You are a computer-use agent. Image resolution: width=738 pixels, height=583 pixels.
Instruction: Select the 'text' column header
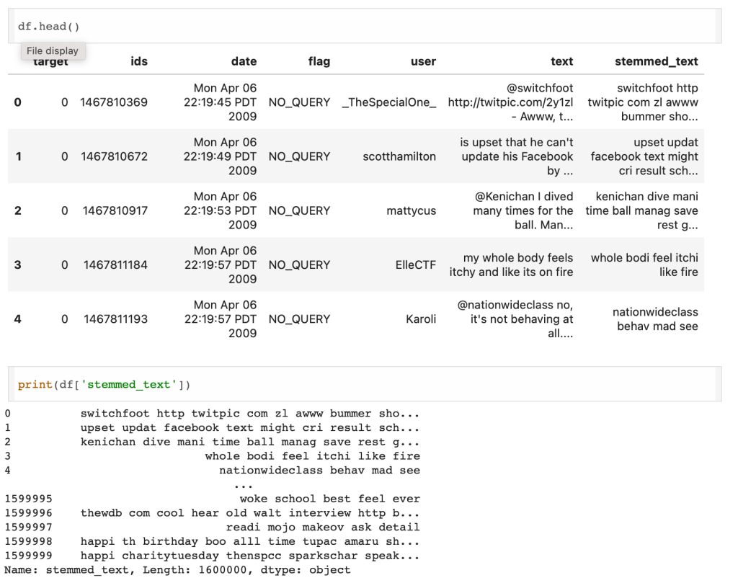[x=561, y=61]
